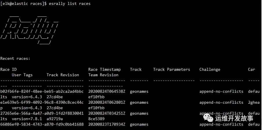Click team revision 8ce5389

[x=96, y=119]
